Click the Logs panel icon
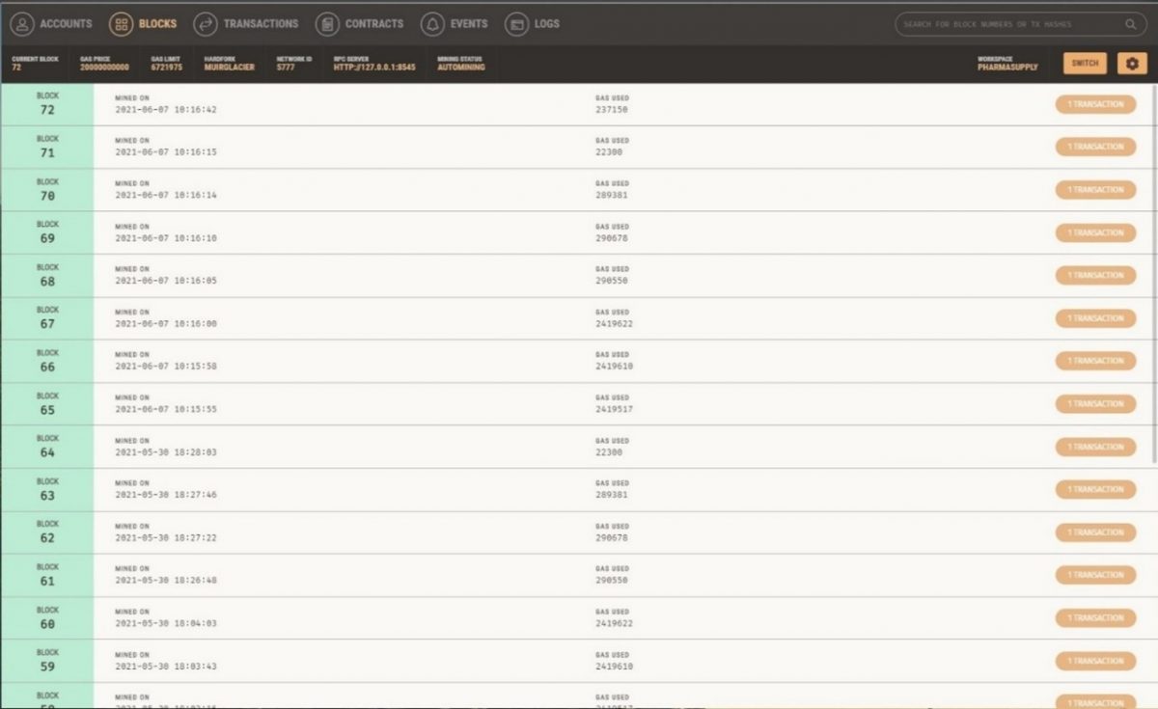The height and width of the screenshot is (709, 1158). (x=516, y=24)
